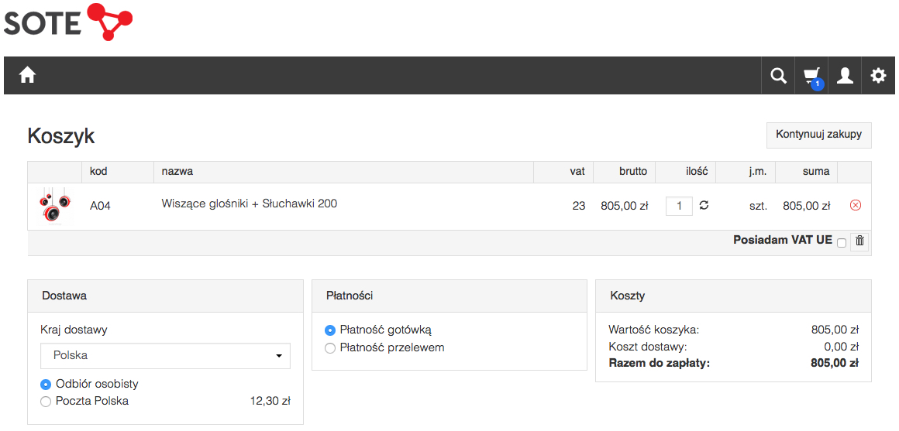Select Poczta Polska delivery option
Viewport: 899px width, 431px height.
pyautogui.click(x=46, y=402)
